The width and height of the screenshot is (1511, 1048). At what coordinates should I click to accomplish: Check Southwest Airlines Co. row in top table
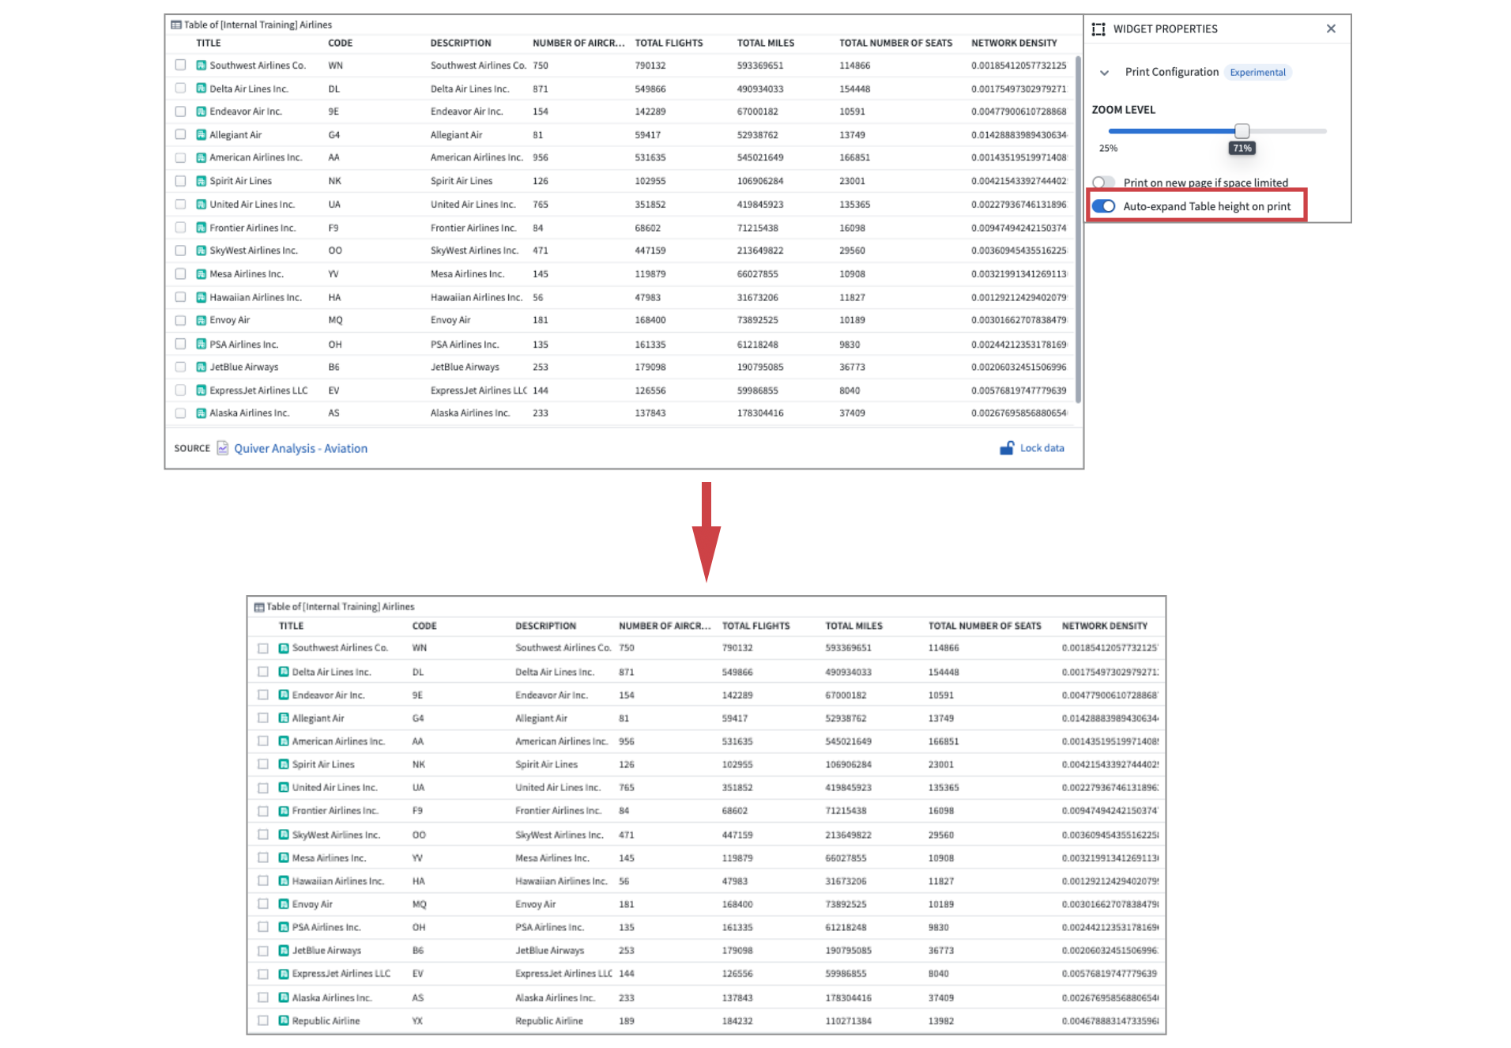tap(180, 65)
